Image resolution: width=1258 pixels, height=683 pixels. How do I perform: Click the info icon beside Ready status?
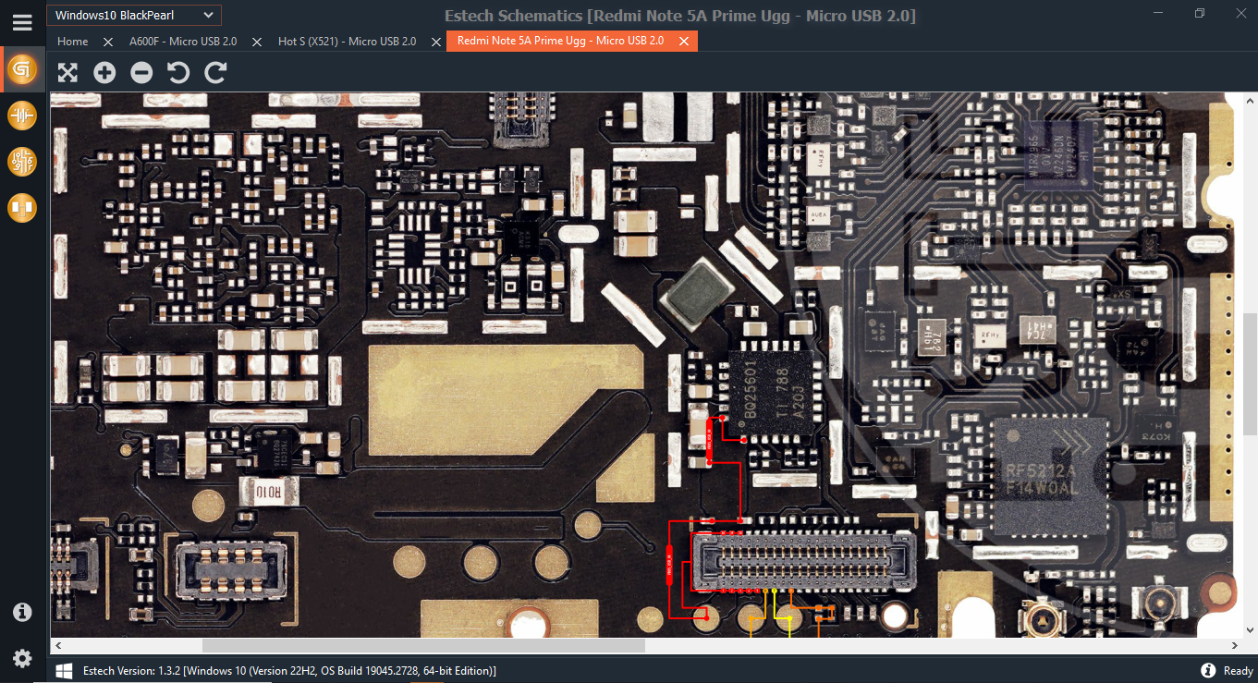coord(1208,670)
